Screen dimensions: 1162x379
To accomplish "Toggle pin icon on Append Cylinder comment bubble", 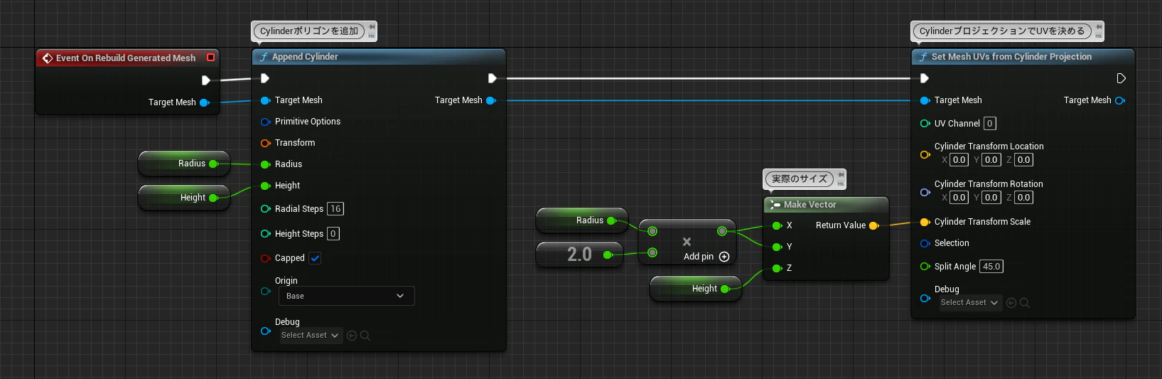I will (x=372, y=28).
